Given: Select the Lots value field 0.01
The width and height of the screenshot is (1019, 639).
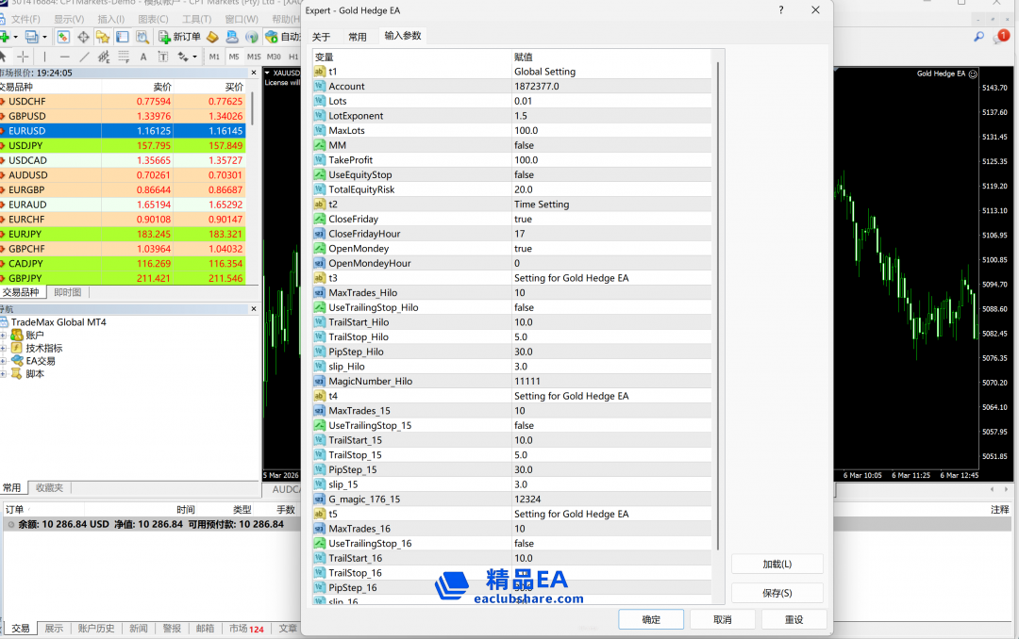Looking at the screenshot, I should (x=524, y=101).
